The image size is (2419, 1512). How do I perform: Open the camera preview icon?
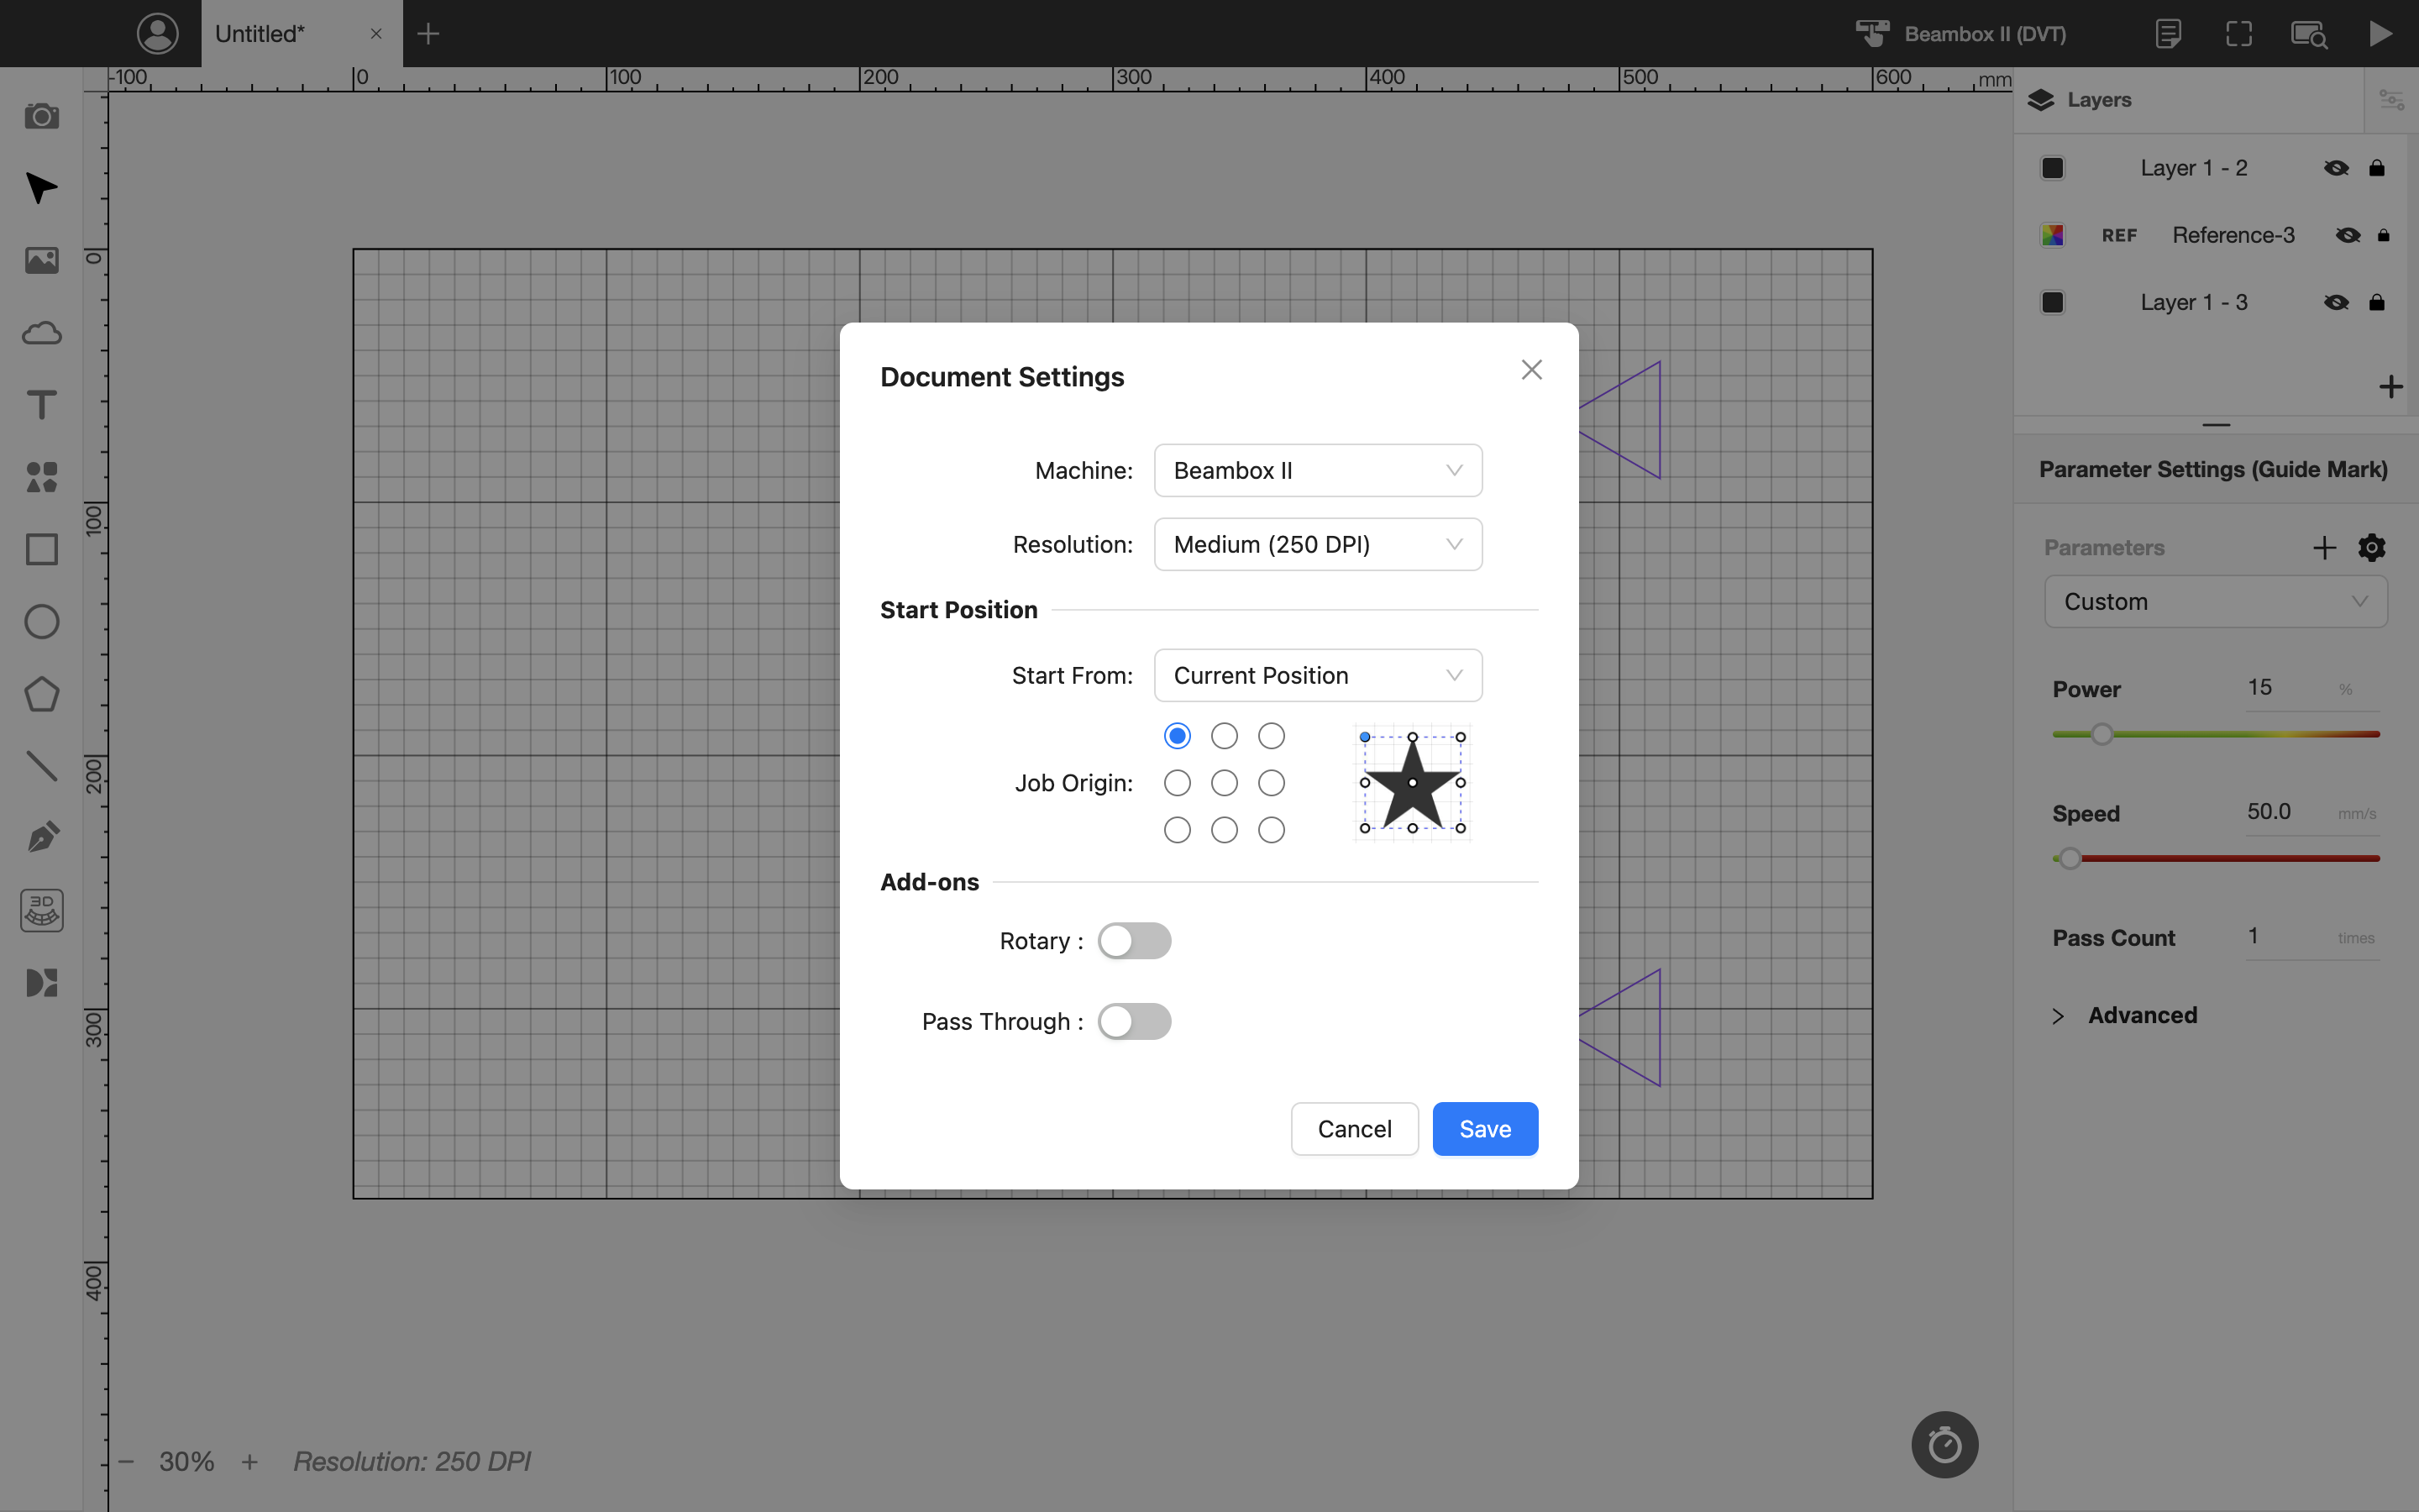(41, 116)
